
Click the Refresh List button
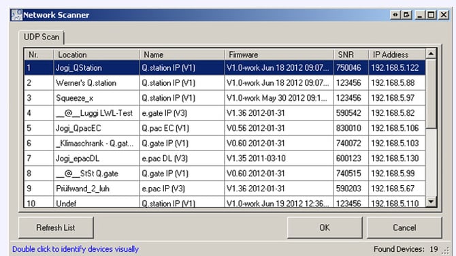(56, 227)
